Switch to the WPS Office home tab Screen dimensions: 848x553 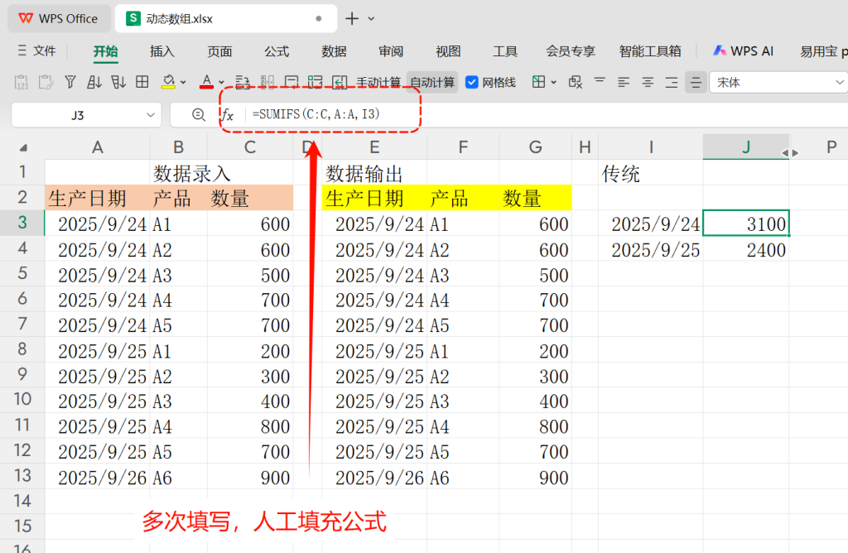click(x=59, y=18)
